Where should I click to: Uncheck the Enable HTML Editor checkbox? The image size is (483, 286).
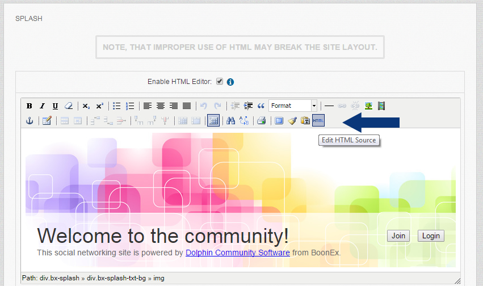point(220,81)
